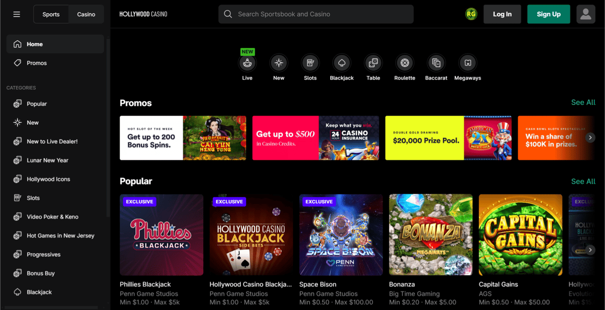Screen dimensions: 605x310
Task: Open the 200 Bonus Spins promo banner
Action: (x=183, y=138)
